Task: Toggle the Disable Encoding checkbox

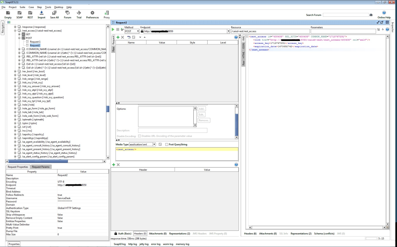Action: tap(139, 136)
